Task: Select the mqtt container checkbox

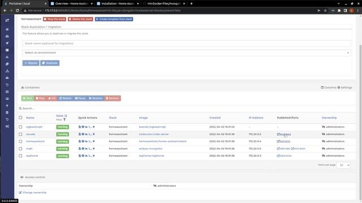Action: [x=20, y=149]
